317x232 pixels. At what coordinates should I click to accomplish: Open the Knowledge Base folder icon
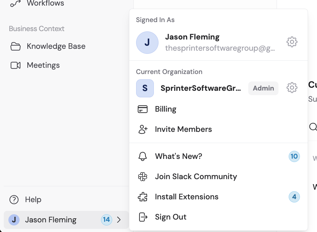[14, 46]
